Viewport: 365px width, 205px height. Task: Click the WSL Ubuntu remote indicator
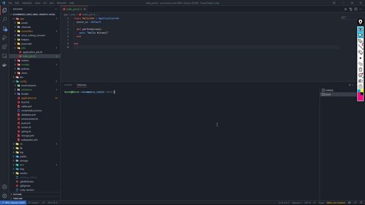[13, 203]
